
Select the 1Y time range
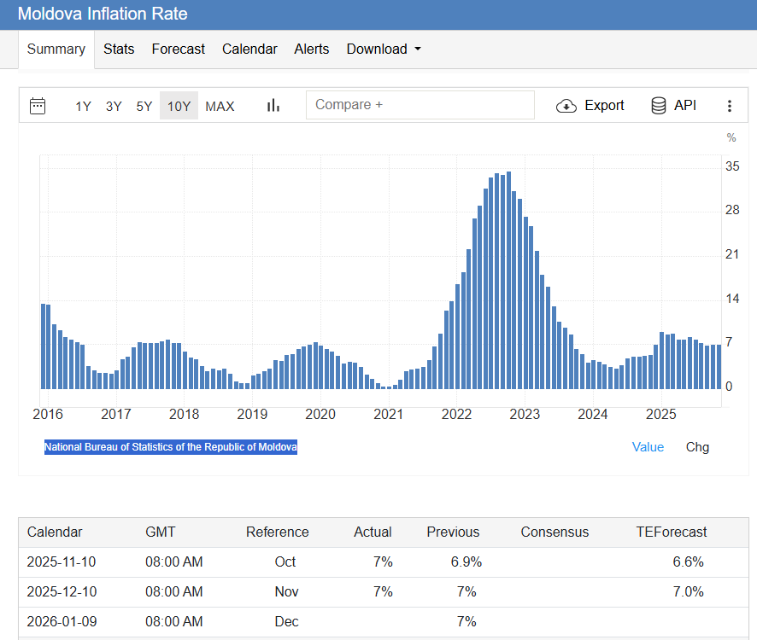(83, 106)
